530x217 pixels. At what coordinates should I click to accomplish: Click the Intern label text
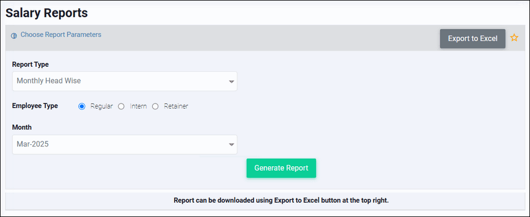tap(138, 106)
